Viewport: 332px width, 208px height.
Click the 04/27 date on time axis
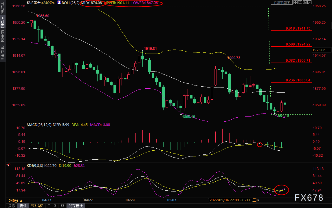pyautogui.click(x=88, y=200)
